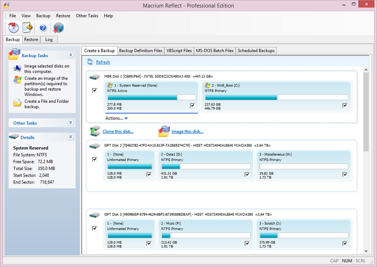Image resolution: width=377 pixels, height=267 pixels.
Task: Toggle the GPT Disk 2 whole-disk checkbox
Action: [95, 159]
